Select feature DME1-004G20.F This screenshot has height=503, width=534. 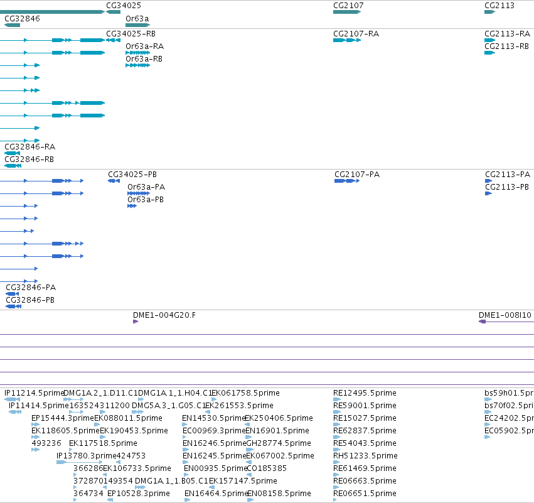164,315
